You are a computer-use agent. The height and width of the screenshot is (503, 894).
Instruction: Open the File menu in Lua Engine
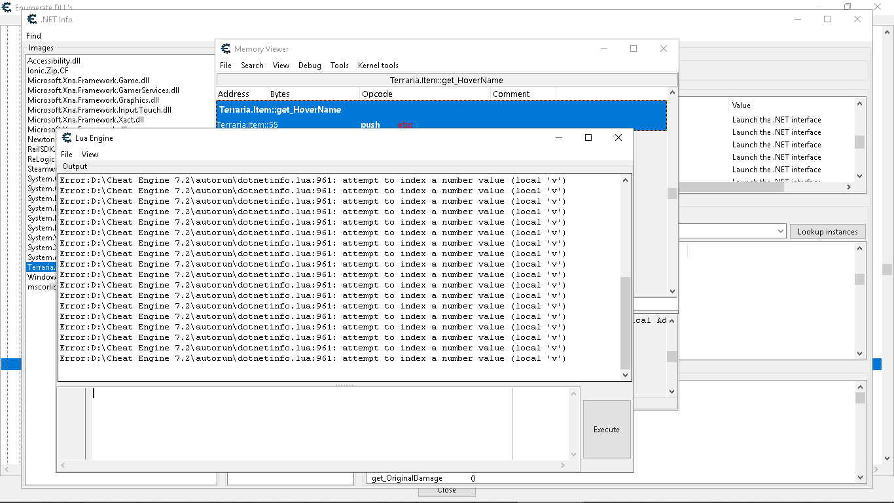tap(66, 154)
